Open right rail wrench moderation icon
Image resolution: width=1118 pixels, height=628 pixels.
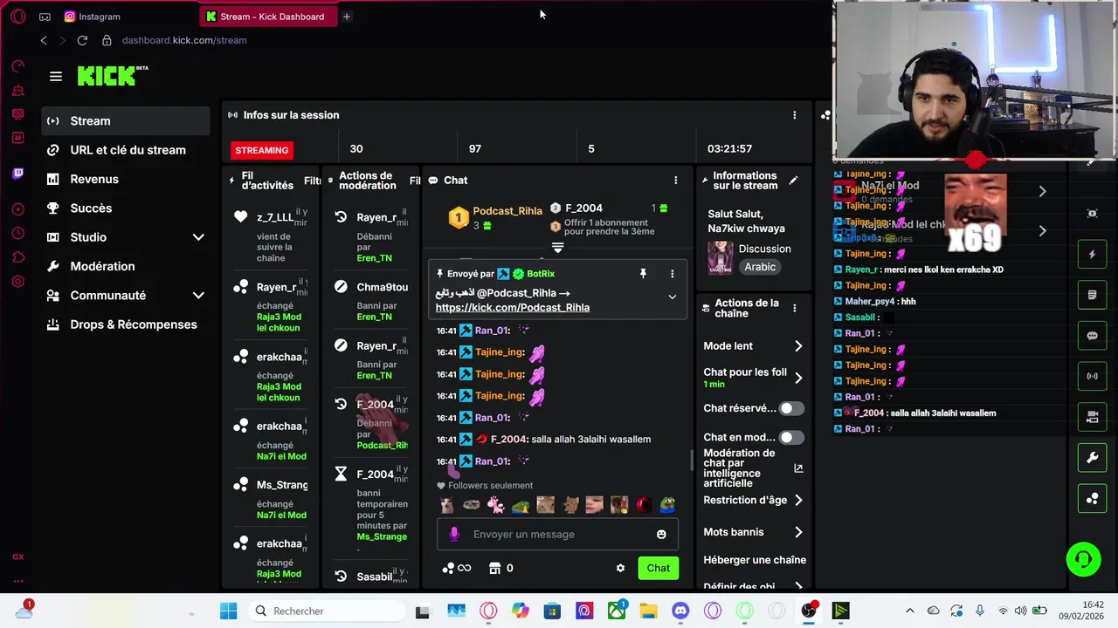[x=1092, y=458]
